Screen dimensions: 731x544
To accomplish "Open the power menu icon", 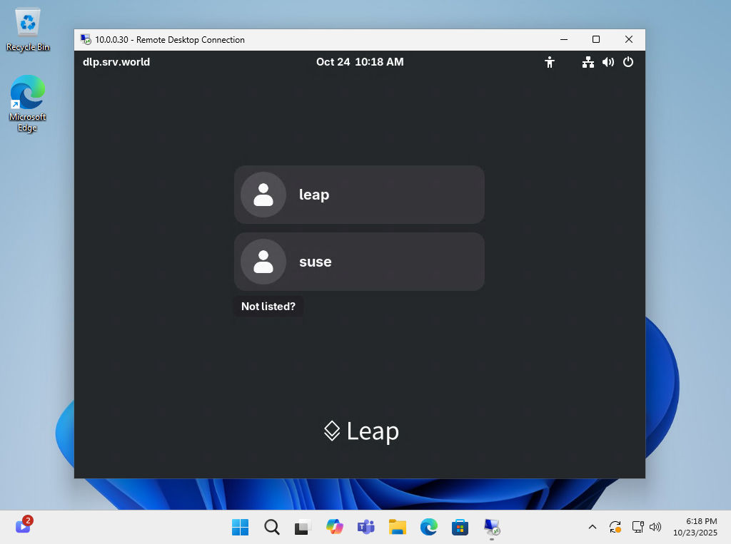I will [628, 62].
